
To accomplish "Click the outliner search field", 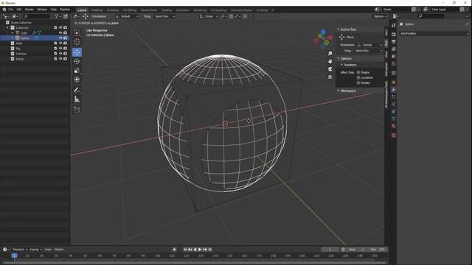I will (x=36, y=16).
